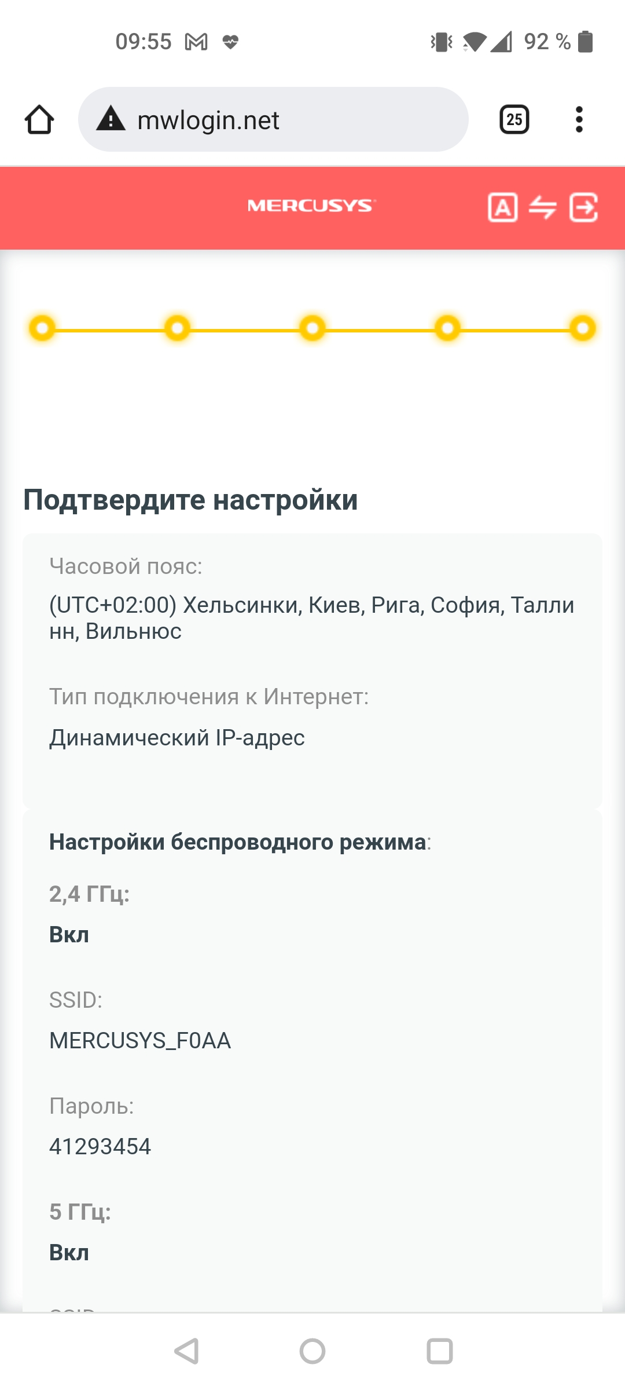Tap the language selection icon in header
Image resolution: width=625 pixels, height=1390 pixels.
tap(502, 207)
